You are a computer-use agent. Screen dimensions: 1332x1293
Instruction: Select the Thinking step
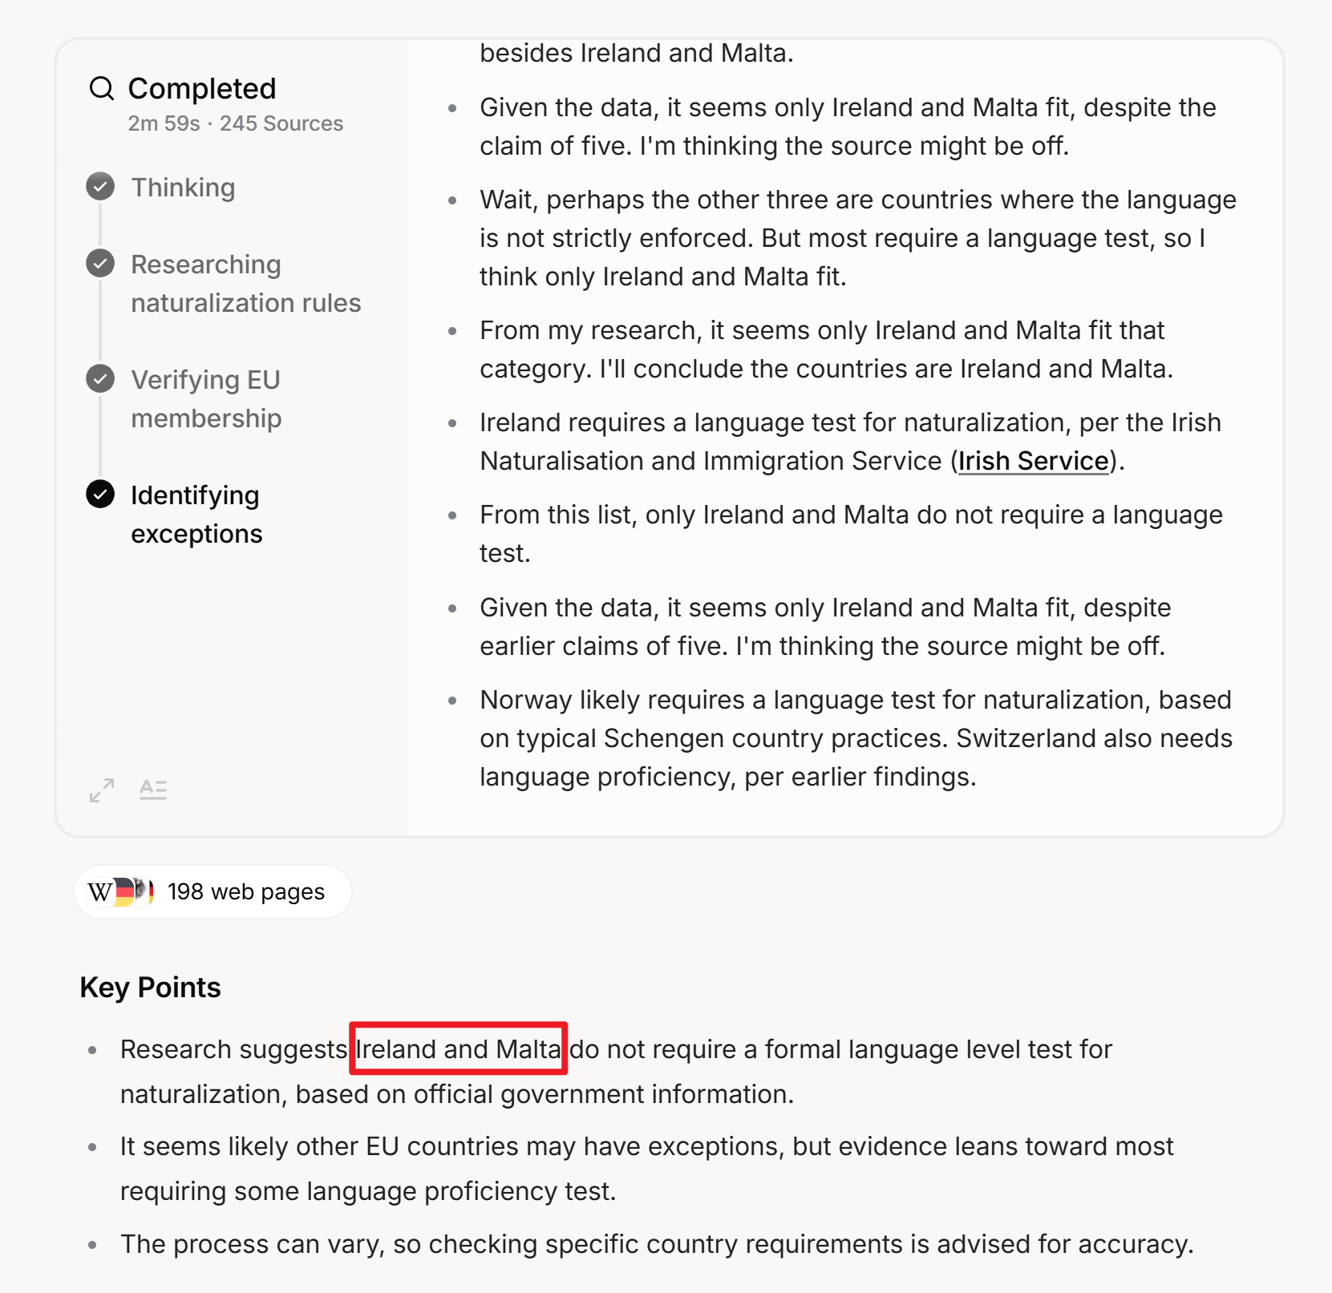coord(183,188)
